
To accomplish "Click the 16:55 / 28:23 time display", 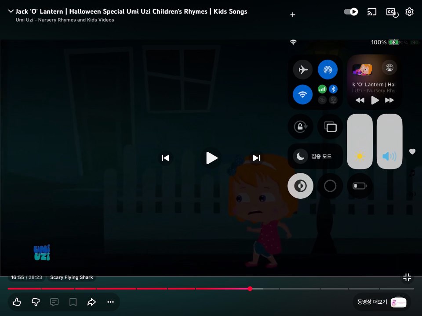I will point(26,277).
